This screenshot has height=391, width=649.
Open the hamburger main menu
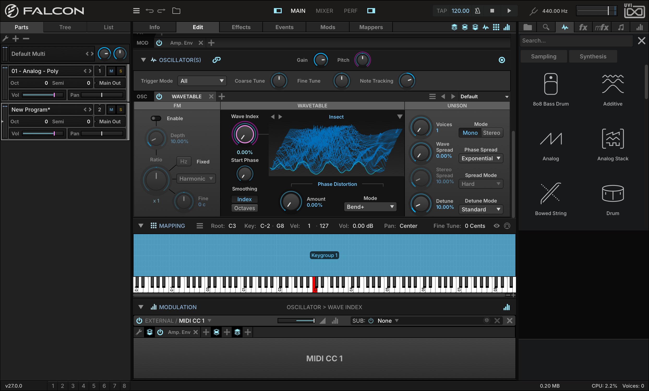pos(136,11)
